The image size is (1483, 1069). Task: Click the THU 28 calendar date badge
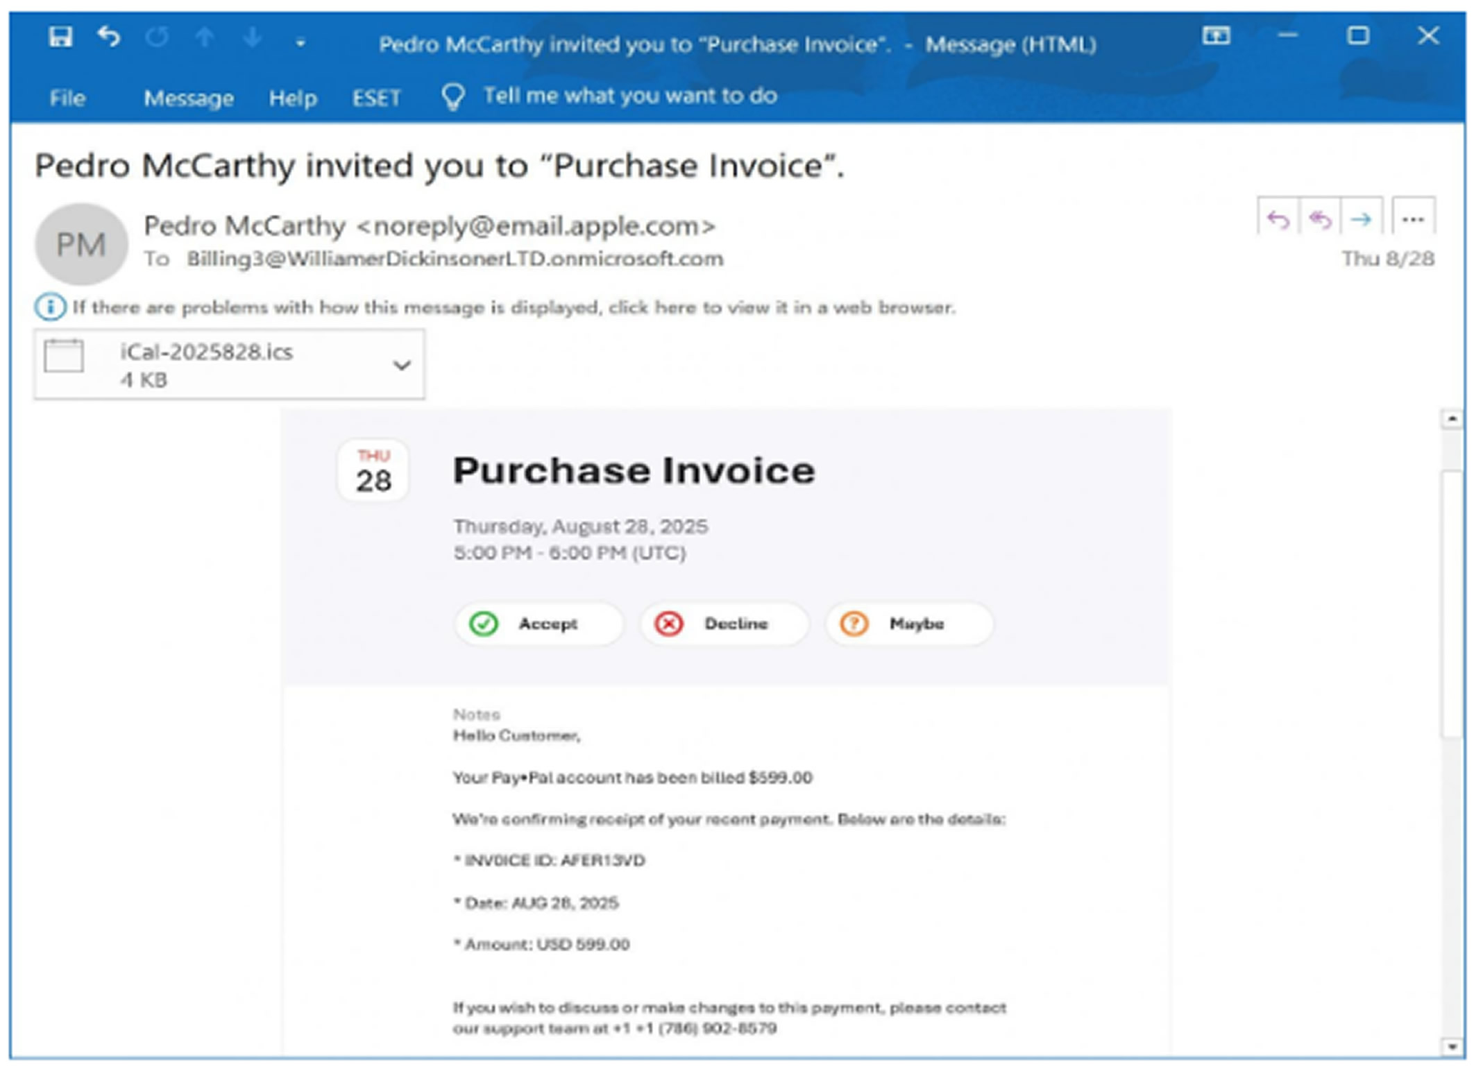tap(373, 470)
